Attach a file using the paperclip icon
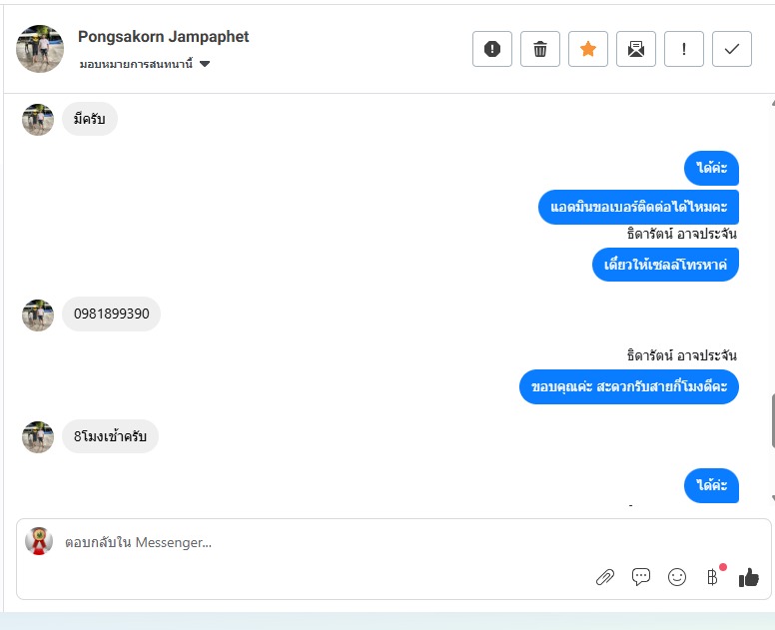Image resolution: width=775 pixels, height=630 pixels. coord(605,577)
